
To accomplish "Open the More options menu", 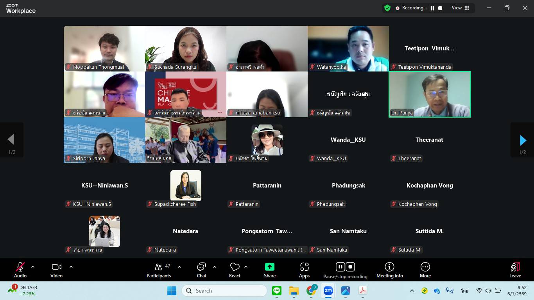I will coord(425,270).
